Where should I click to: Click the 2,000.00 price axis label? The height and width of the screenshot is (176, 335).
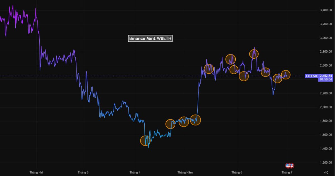(326, 107)
